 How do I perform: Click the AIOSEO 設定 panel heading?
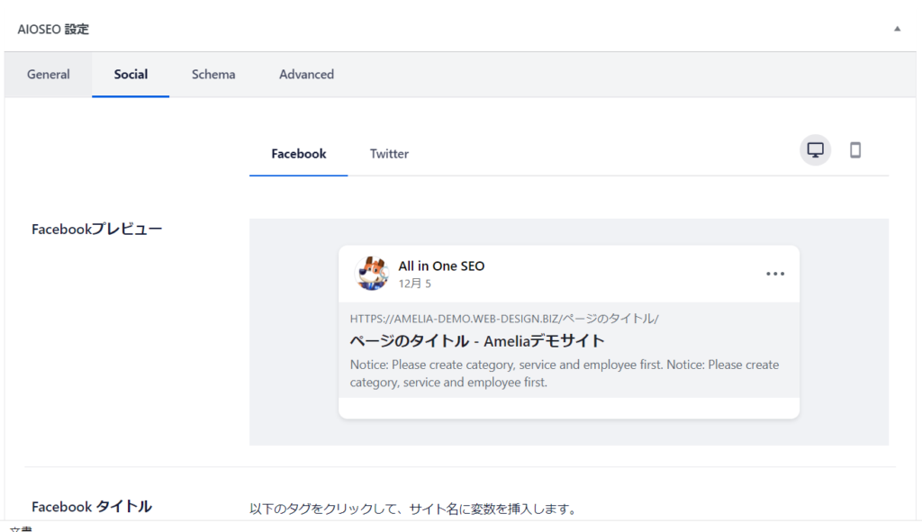coord(53,29)
